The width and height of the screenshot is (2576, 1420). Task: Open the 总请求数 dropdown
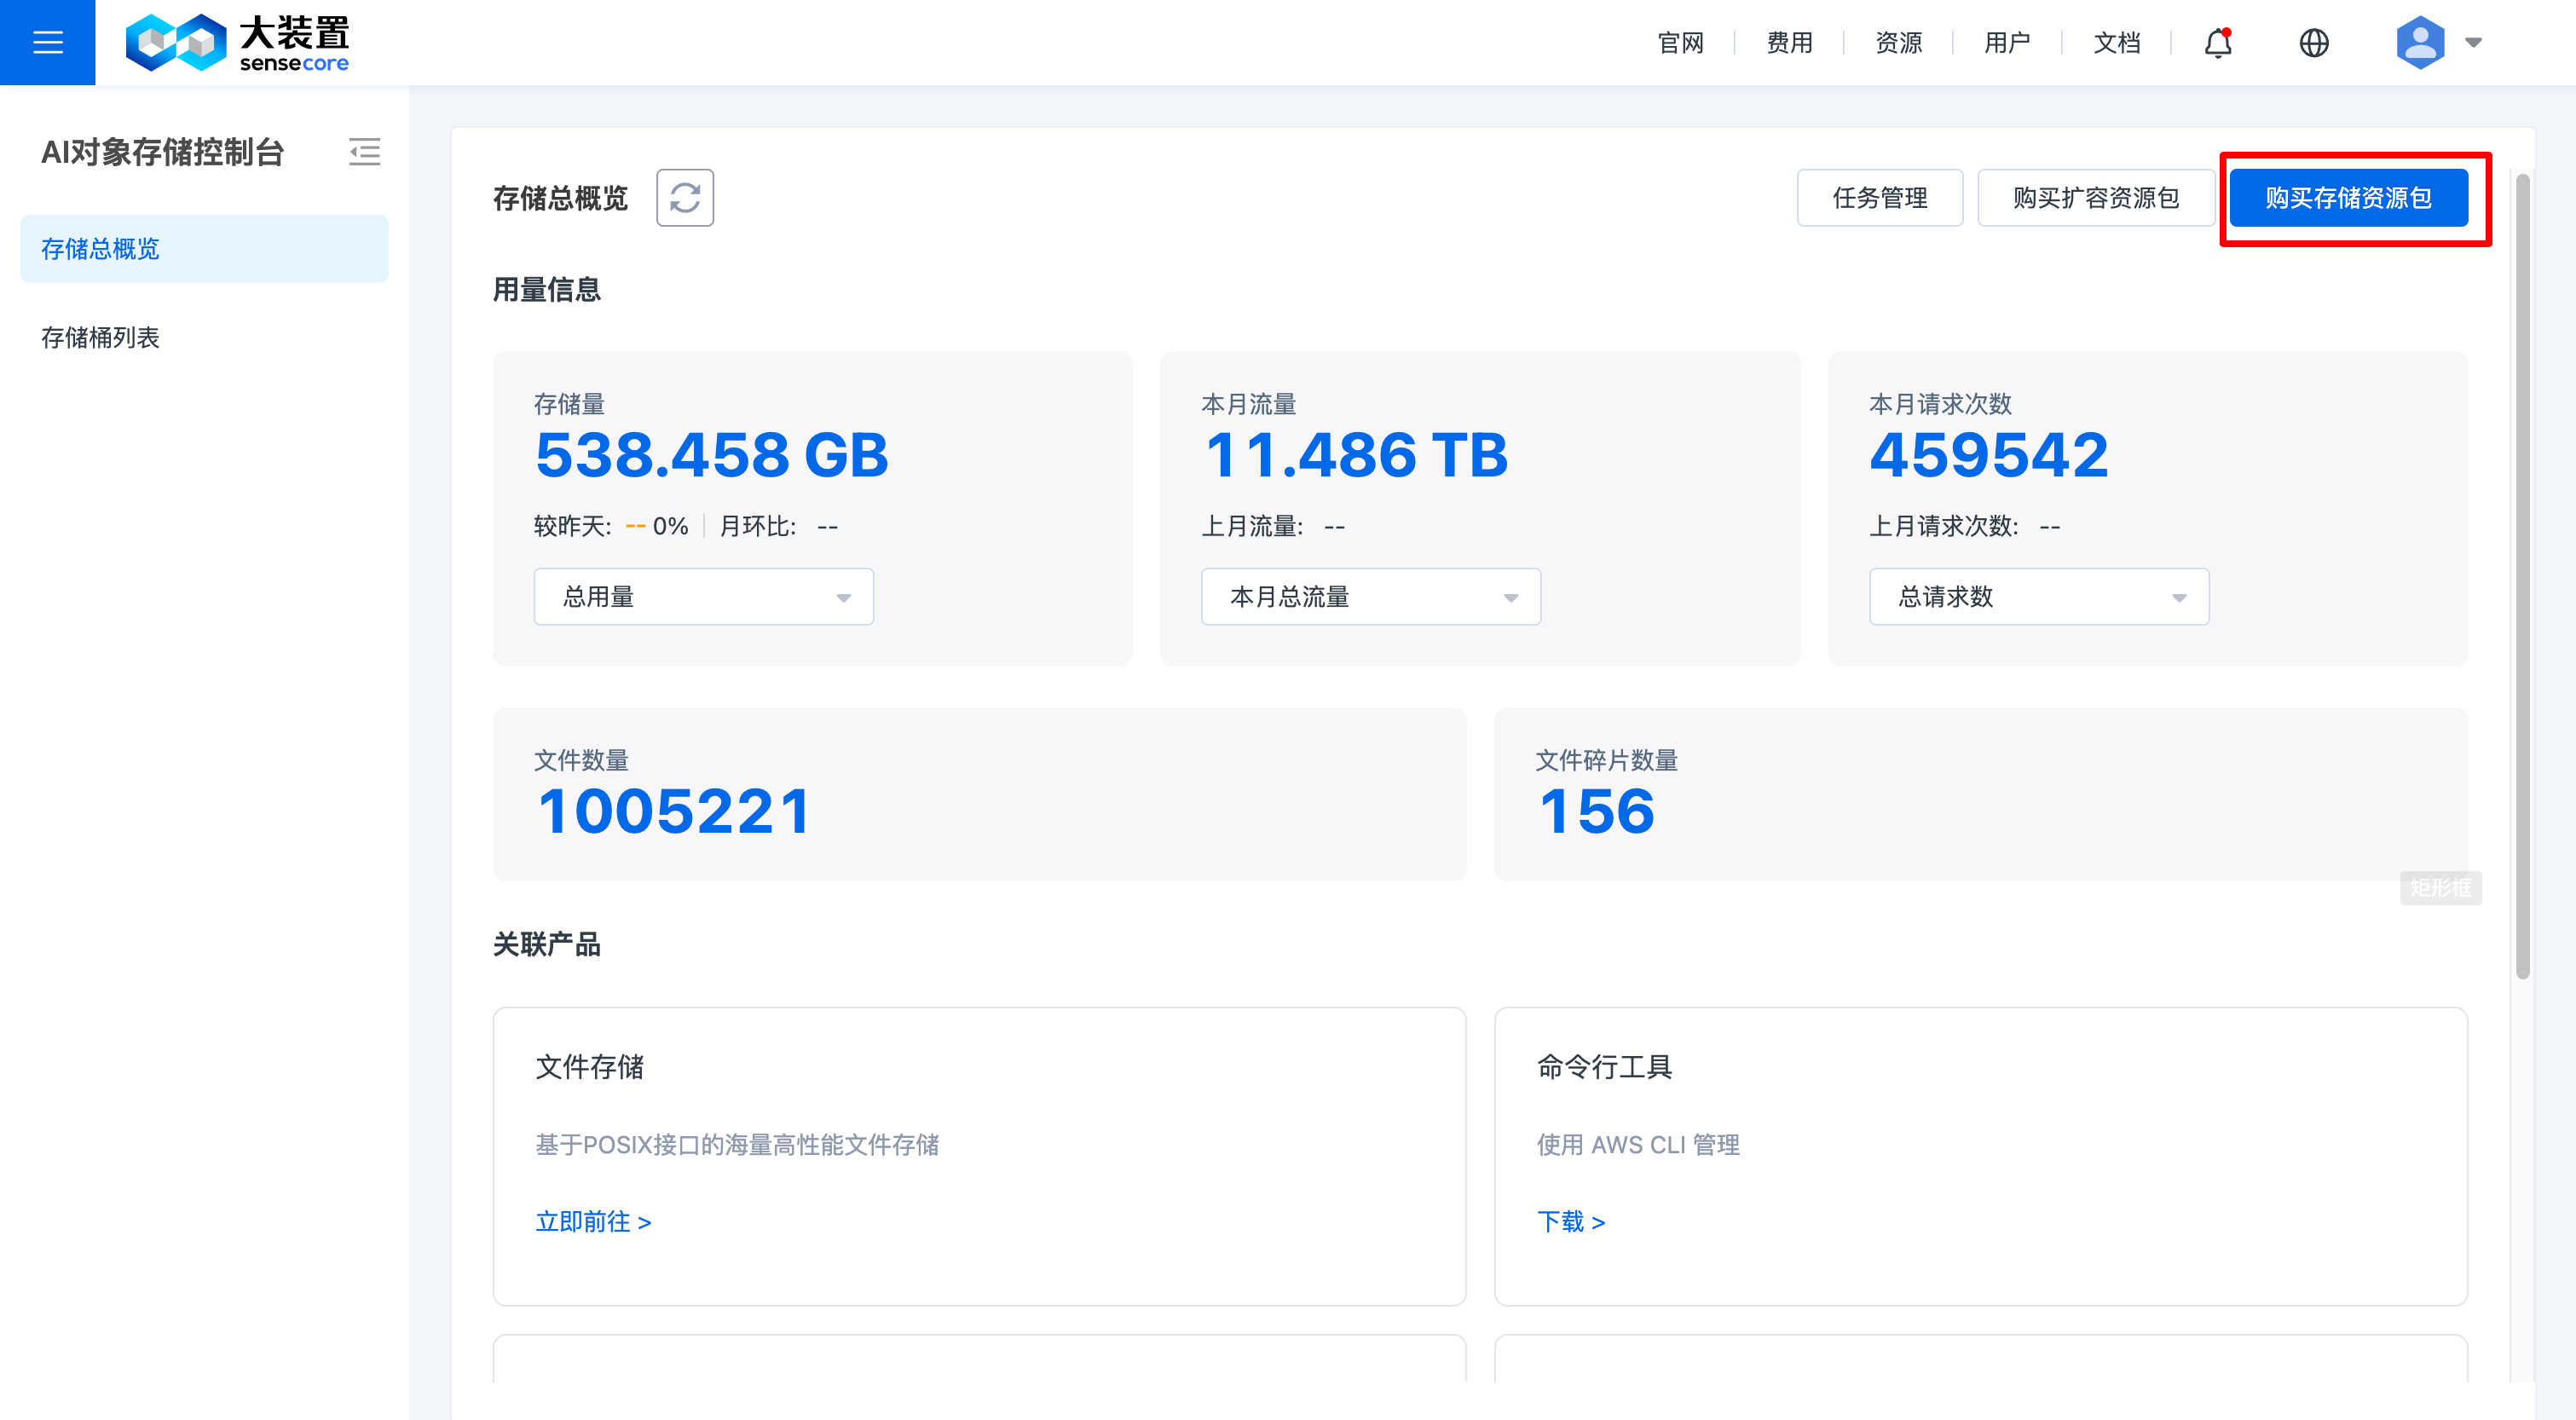(2038, 596)
